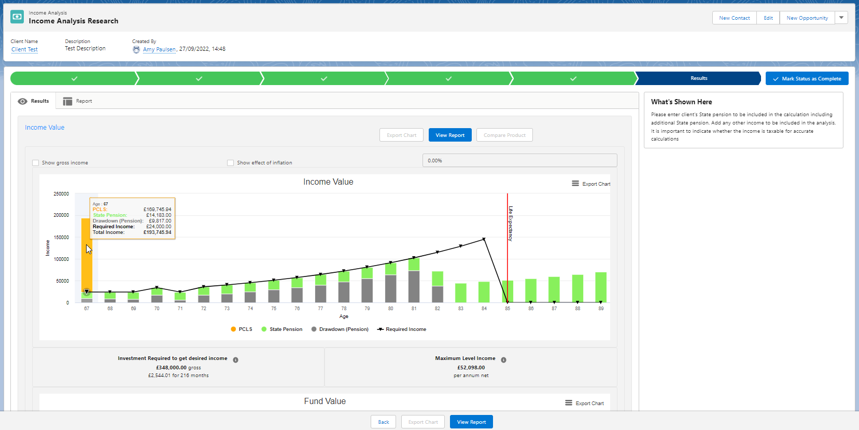Screen dimensions: 859x430
Task: Click the third completed path stage checkmark
Action: 324,78
